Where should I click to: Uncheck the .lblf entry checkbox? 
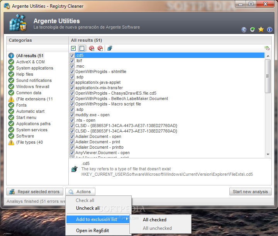pyautogui.click(x=72, y=61)
